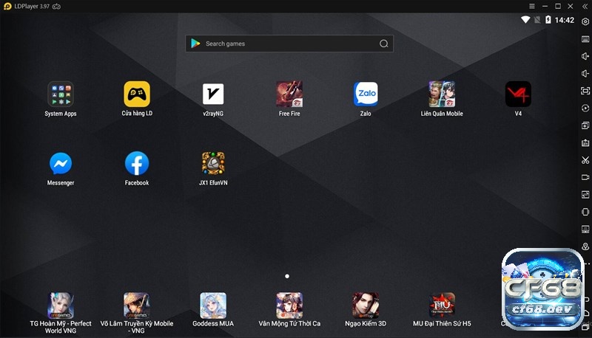The height and width of the screenshot is (338, 592).
Task: Launch the Facebook app
Action: pos(137,163)
